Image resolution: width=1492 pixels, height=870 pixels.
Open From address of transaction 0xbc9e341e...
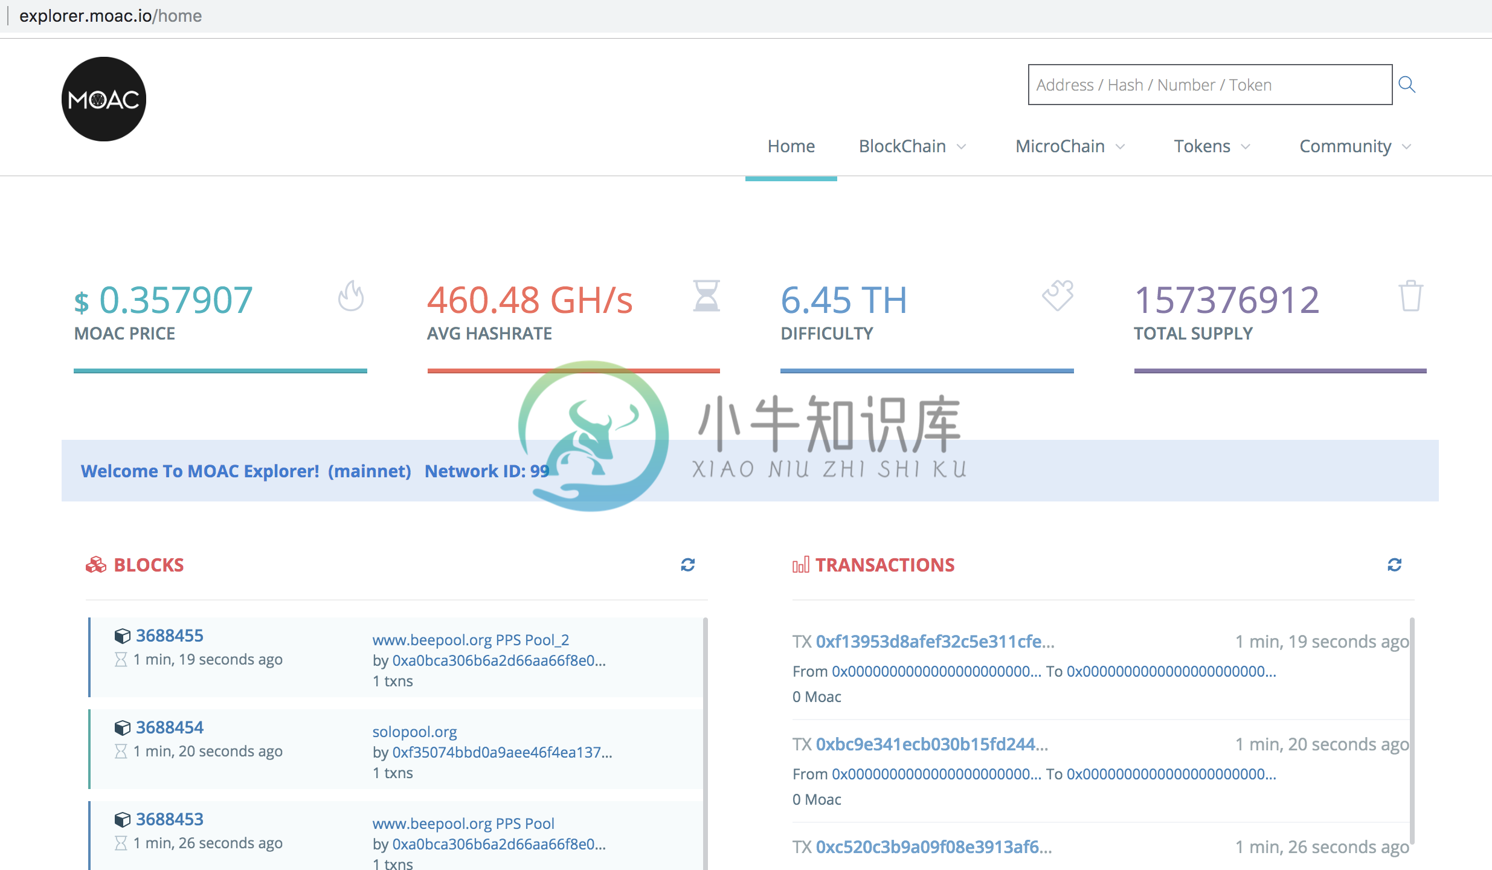point(936,774)
